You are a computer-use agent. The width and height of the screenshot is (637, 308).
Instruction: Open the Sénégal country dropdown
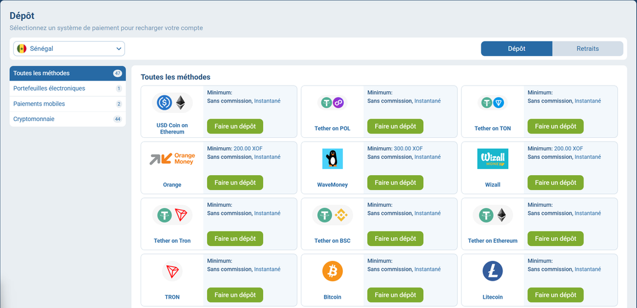point(69,48)
